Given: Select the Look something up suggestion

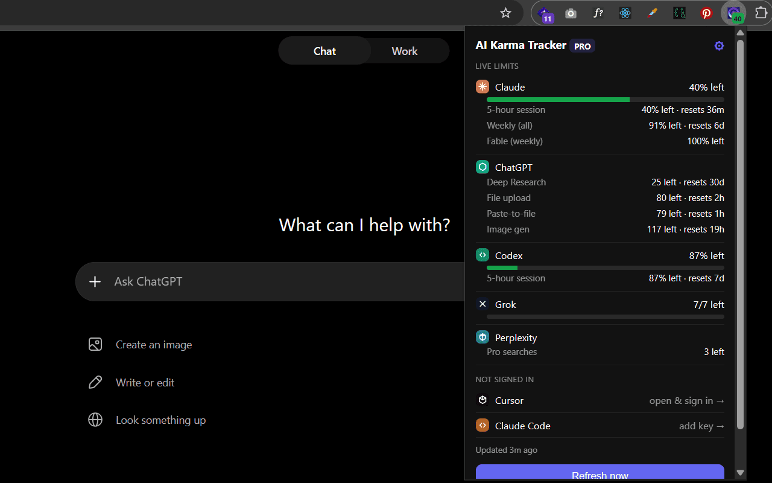Looking at the screenshot, I should point(147,420).
